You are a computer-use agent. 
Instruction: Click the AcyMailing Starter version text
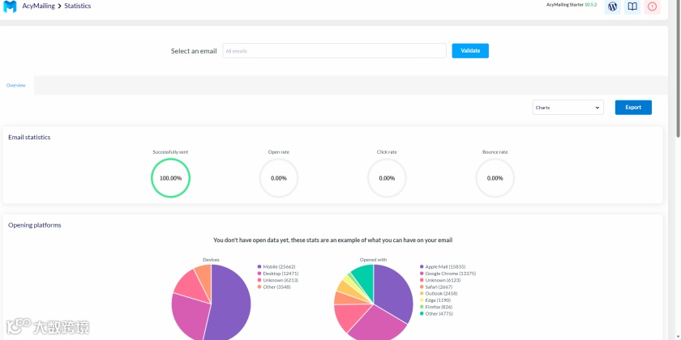click(x=572, y=5)
